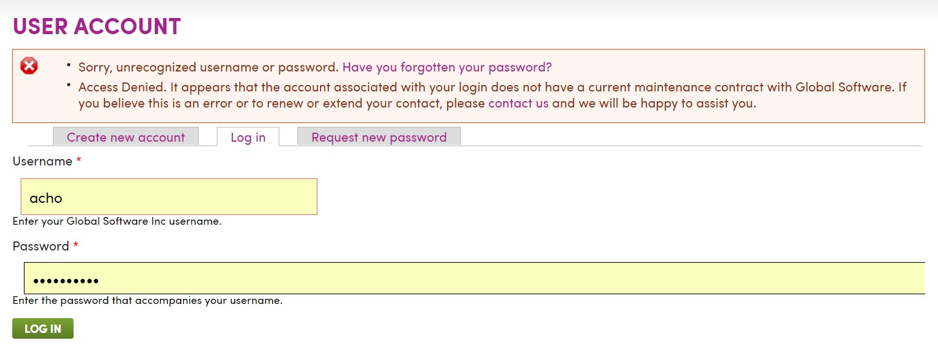Click 'Enter your Global Software Inc username' hint
The height and width of the screenshot is (349, 938).
(117, 222)
